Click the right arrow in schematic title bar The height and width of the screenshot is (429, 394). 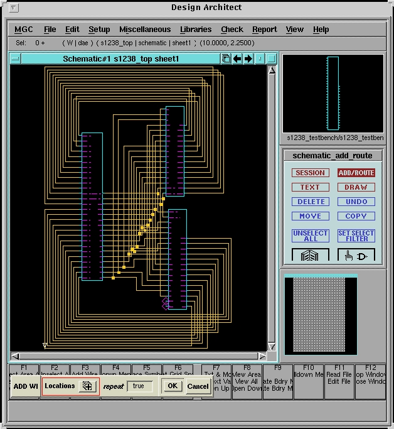[x=248, y=59]
